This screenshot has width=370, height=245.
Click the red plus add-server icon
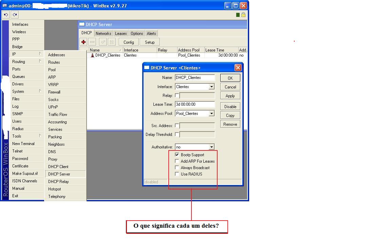click(x=83, y=42)
